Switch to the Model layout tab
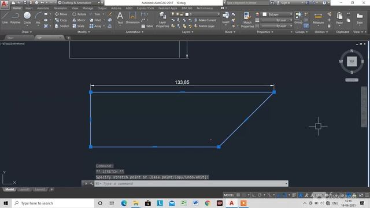Viewport: 370px width, 208px height. [x=9, y=190]
